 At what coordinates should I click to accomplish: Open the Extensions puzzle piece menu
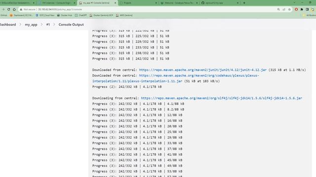point(302,9)
